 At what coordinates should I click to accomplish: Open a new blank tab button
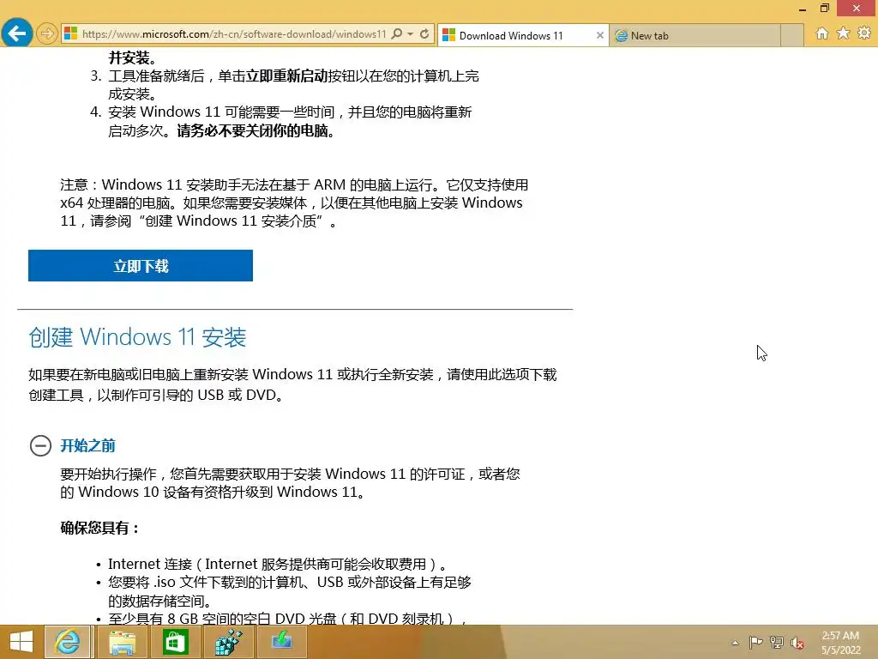[x=791, y=35]
